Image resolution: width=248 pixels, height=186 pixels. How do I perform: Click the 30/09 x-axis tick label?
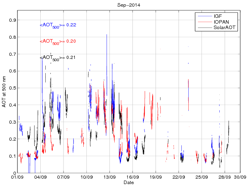point(240,177)
